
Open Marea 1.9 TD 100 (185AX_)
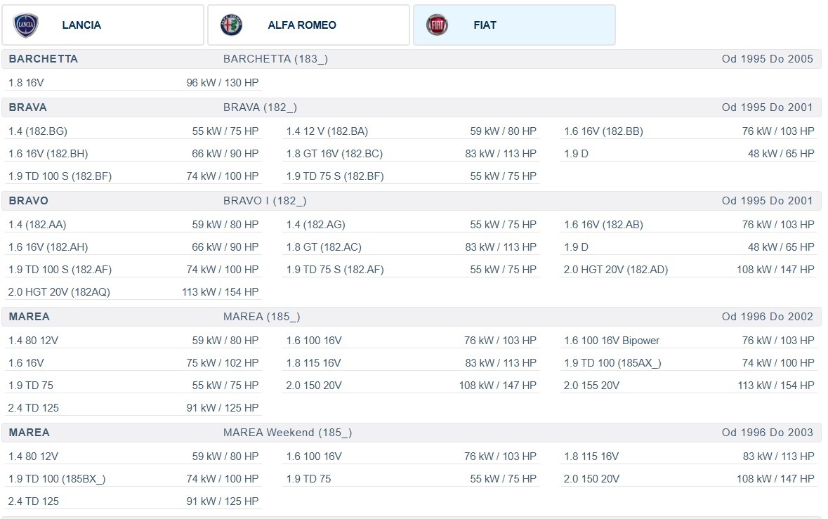click(688, 363)
